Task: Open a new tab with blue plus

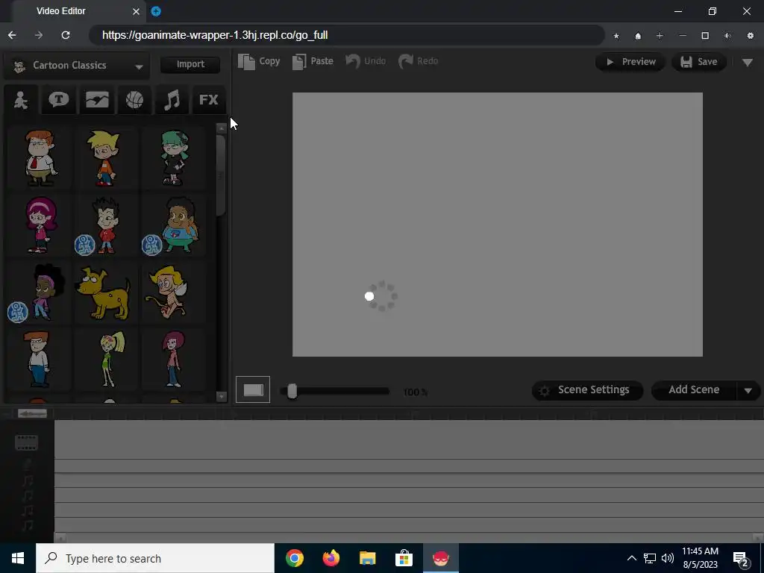Action: 156,11
